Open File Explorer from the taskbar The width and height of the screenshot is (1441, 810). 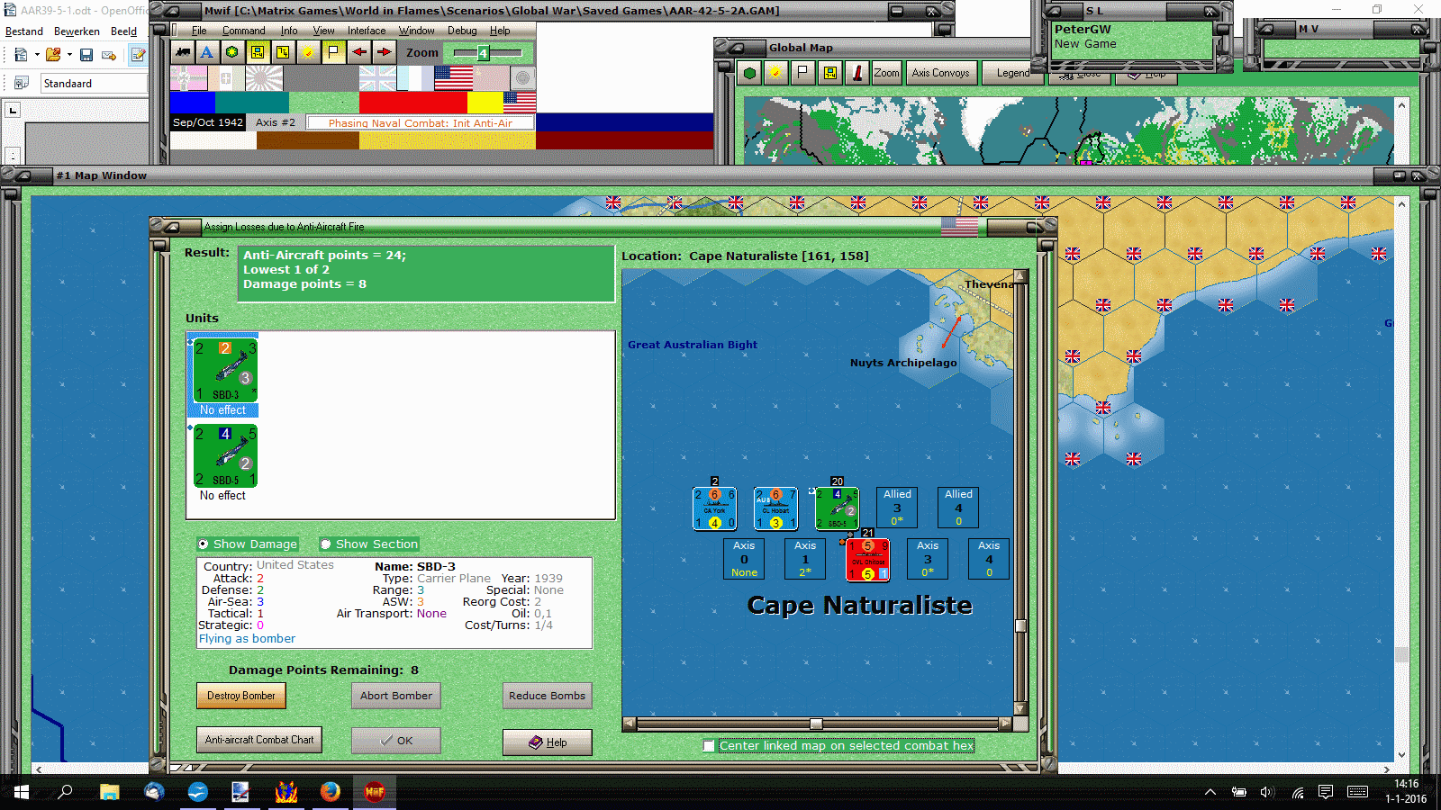(x=110, y=791)
